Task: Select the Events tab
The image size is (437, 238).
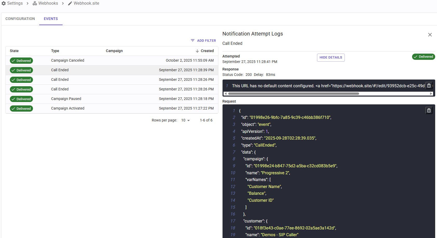Action: (51, 19)
